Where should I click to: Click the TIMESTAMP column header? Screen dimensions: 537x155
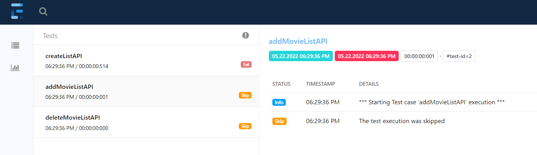coord(321,84)
